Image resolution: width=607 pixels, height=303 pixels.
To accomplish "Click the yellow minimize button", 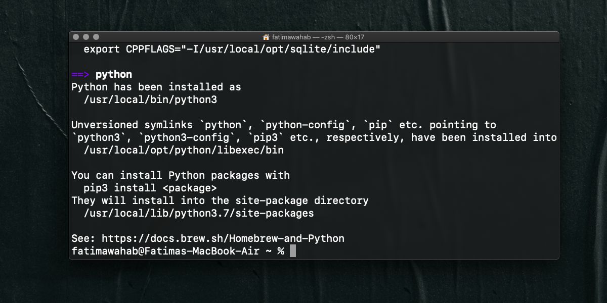I will click(x=85, y=36).
